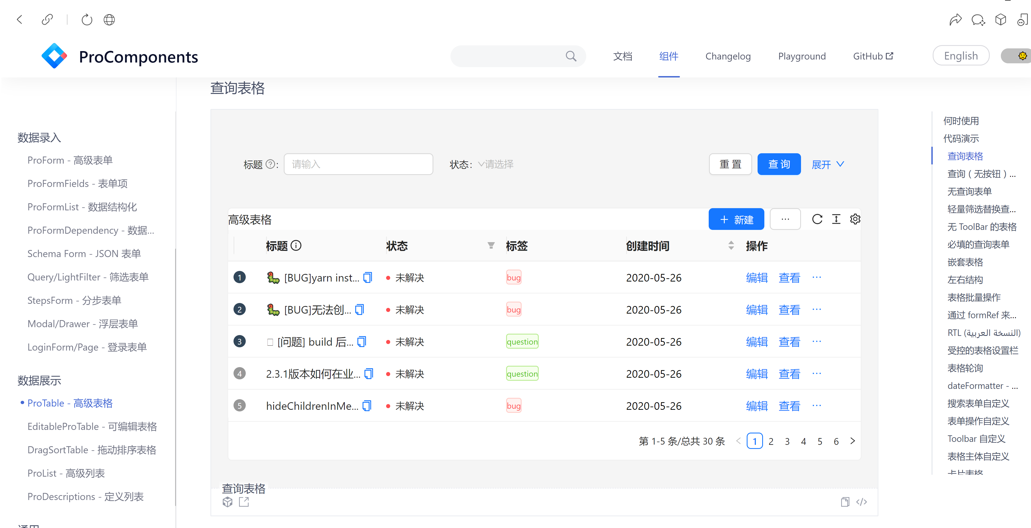Jump to 嵌套表格 anchor
The image size is (1031, 528).
(965, 262)
